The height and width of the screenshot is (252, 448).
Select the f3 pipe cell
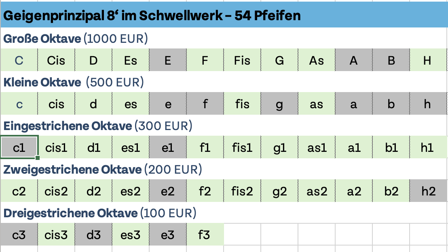click(x=205, y=235)
